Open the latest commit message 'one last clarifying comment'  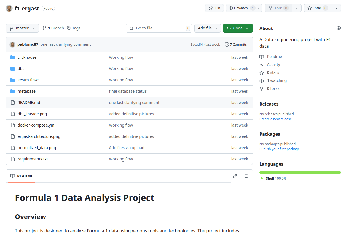coord(66,44)
